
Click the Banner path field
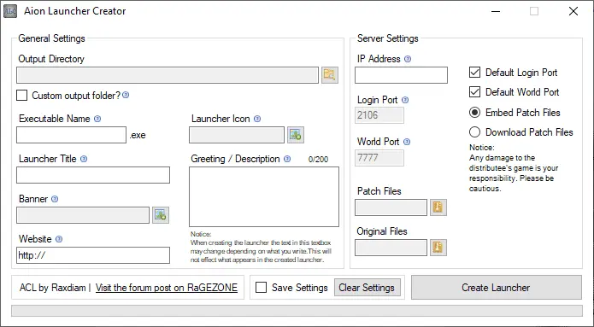[83, 215]
